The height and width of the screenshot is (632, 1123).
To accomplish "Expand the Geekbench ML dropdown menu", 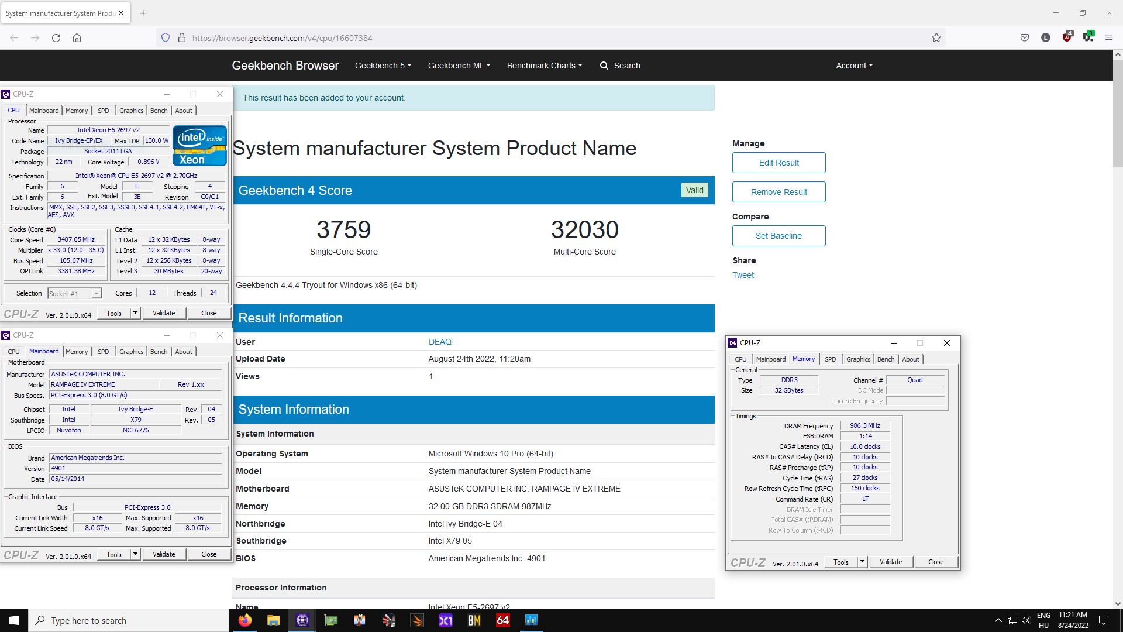I will point(459,66).
